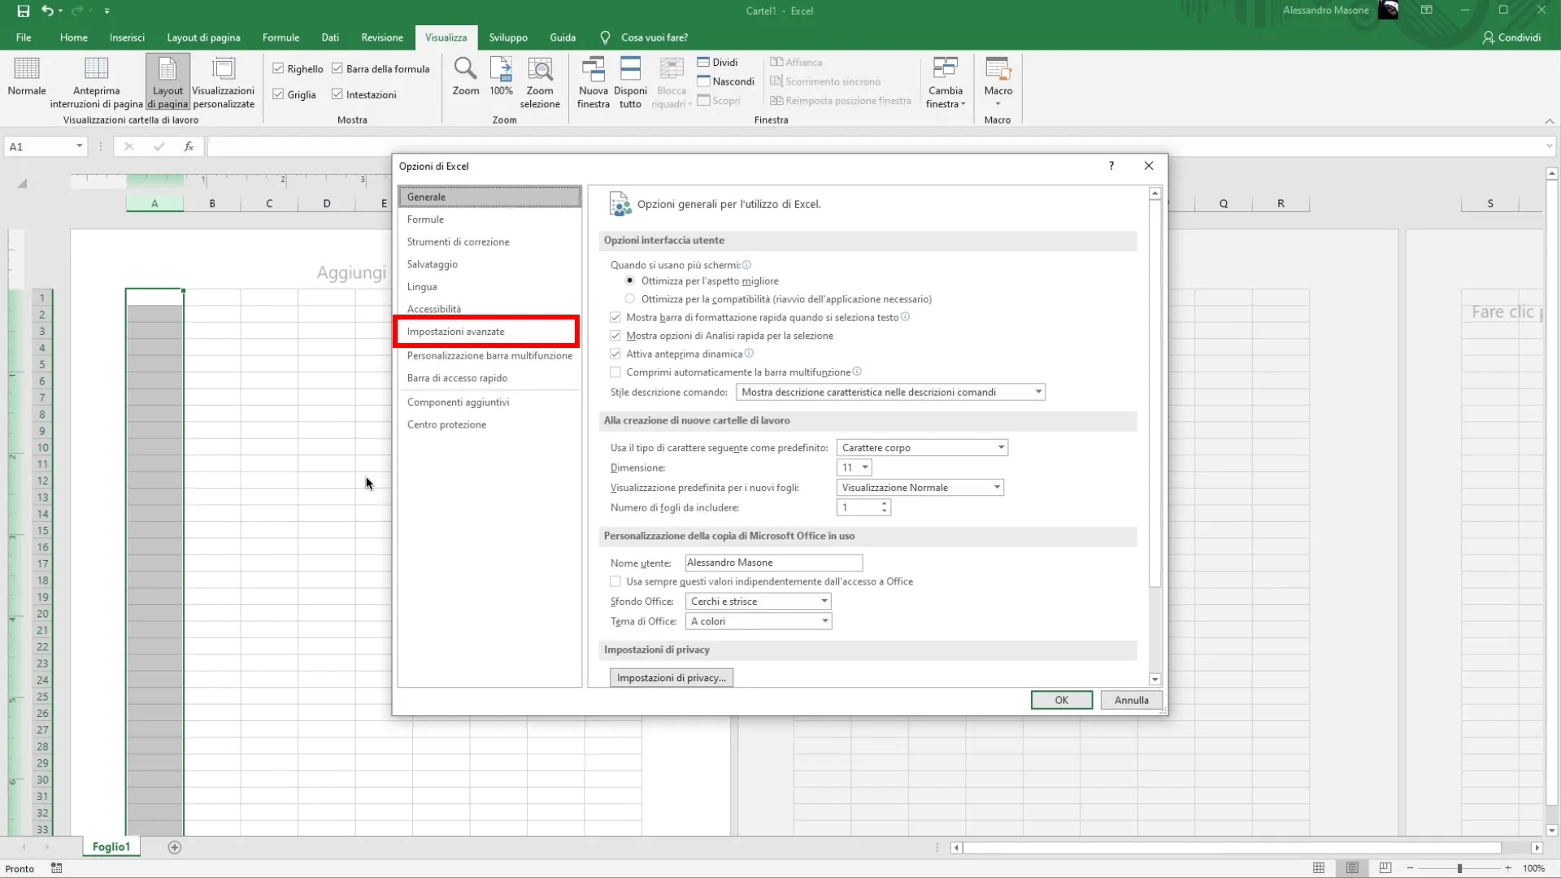This screenshot has height=878, width=1561.
Task: Click the Zoom selezione icon
Action: 540,70
